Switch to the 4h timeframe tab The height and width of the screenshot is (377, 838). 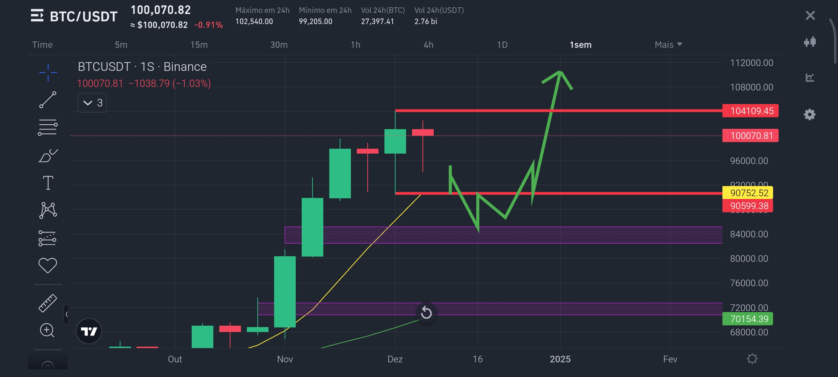point(428,45)
